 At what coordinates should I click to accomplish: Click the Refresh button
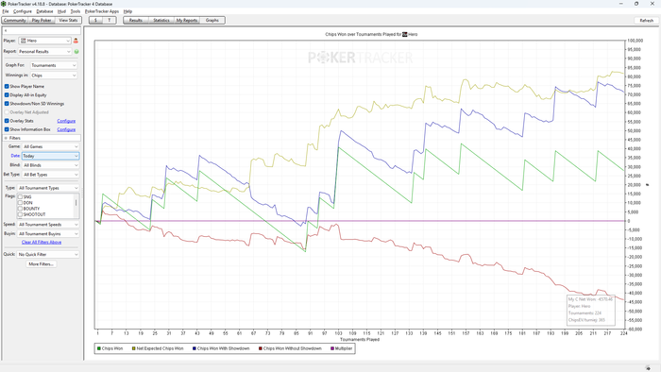point(646,20)
